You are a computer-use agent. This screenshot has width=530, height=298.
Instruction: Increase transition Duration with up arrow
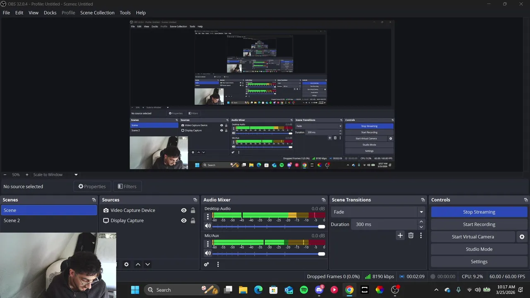[x=421, y=222]
